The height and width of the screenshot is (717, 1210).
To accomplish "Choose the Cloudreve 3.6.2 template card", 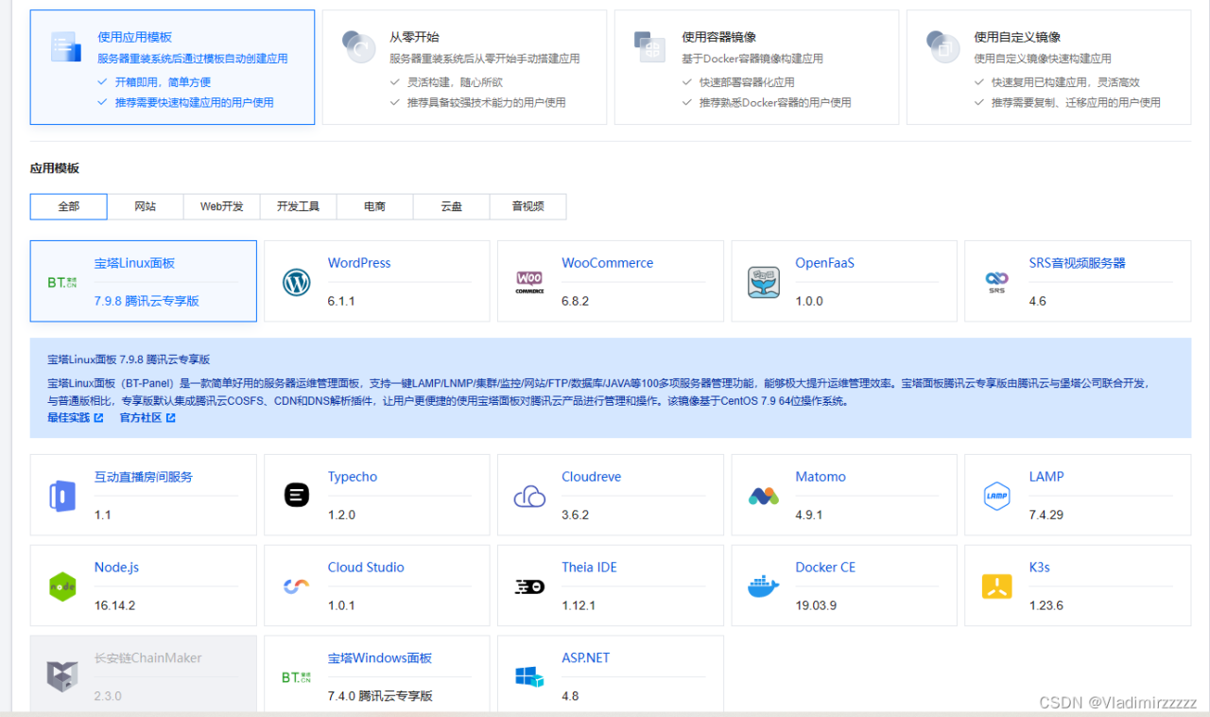I will coord(610,495).
